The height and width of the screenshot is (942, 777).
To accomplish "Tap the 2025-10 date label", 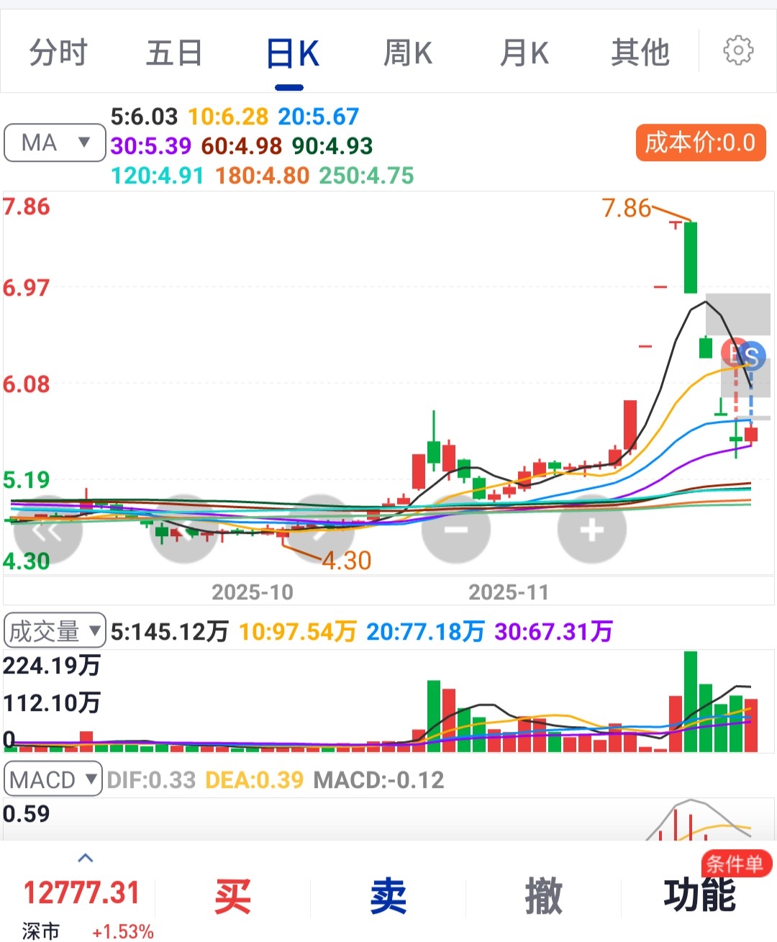I will (x=253, y=592).
